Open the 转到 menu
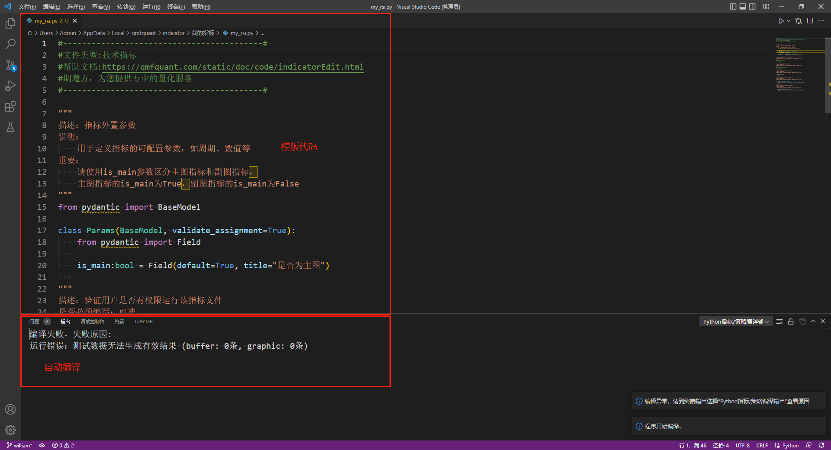This screenshot has height=450, width=831. click(x=126, y=6)
